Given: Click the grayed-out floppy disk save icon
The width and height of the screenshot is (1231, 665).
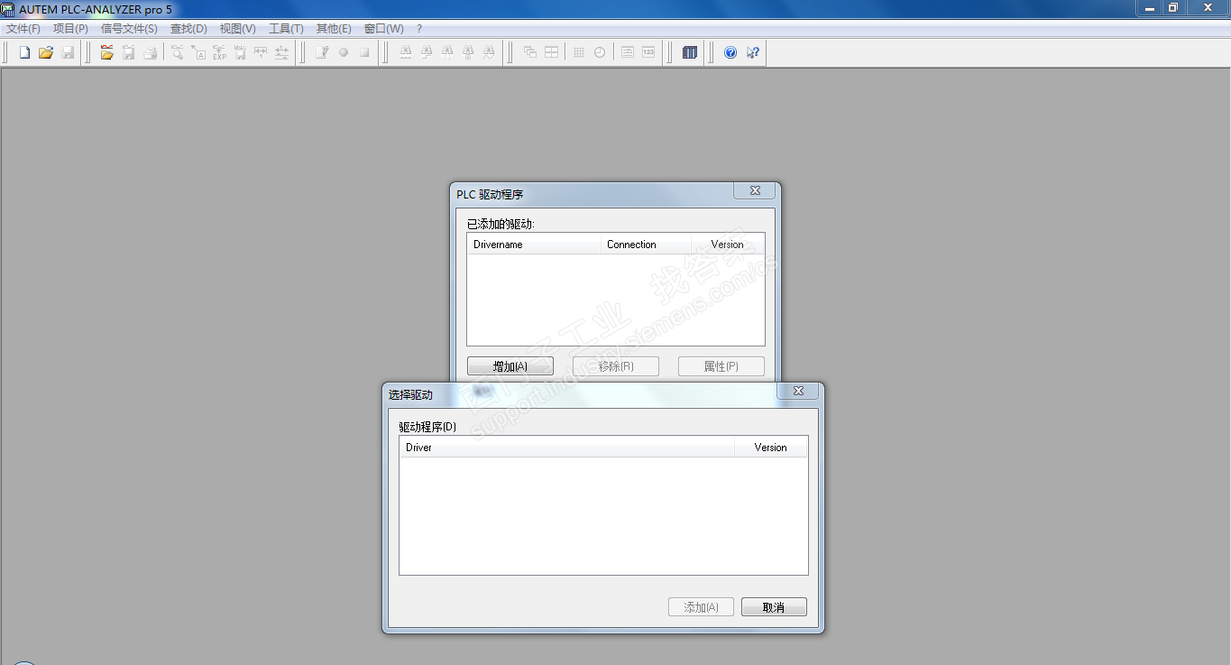Looking at the screenshot, I should 68,52.
